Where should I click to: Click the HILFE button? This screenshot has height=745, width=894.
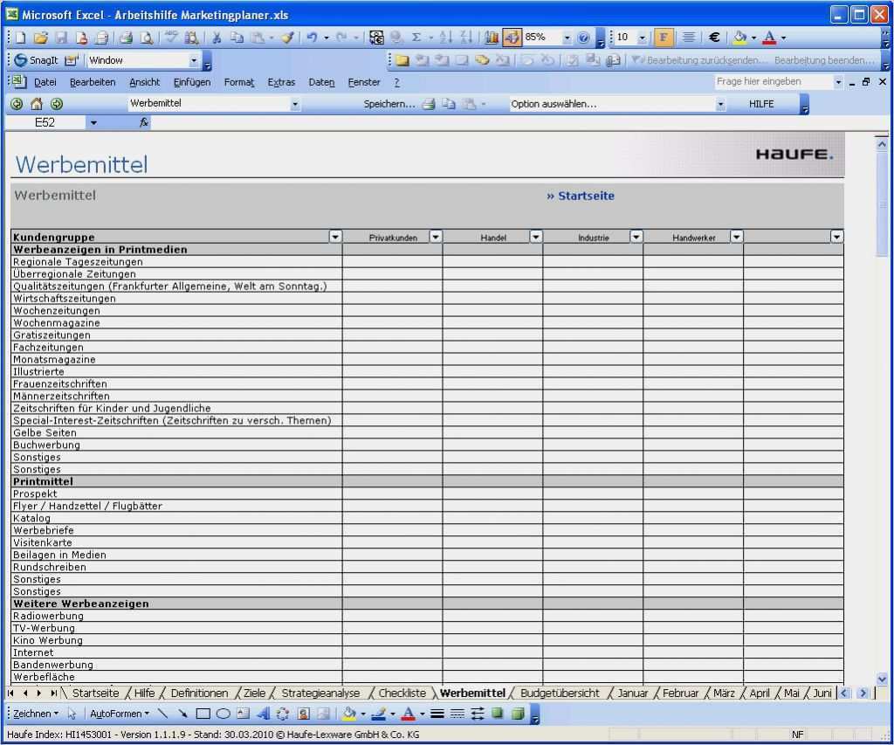coord(761,104)
